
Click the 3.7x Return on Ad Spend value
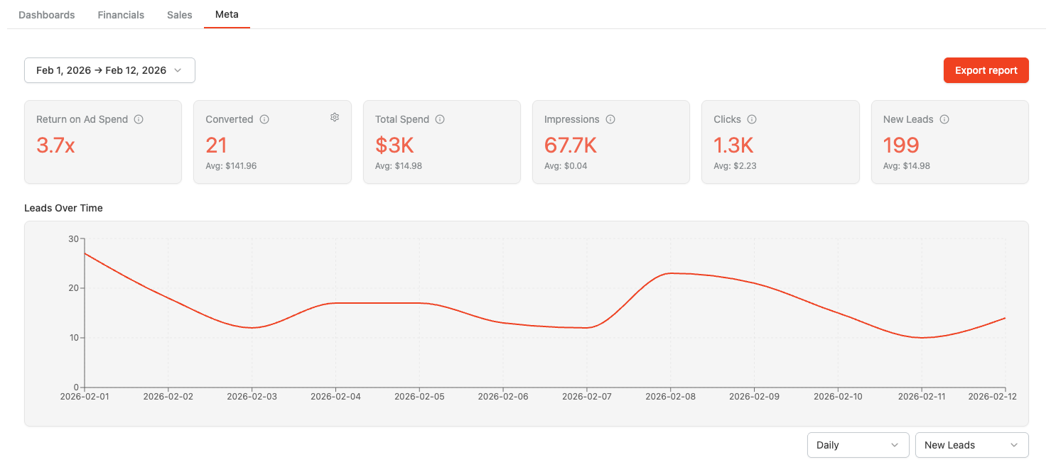pyautogui.click(x=55, y=145)
